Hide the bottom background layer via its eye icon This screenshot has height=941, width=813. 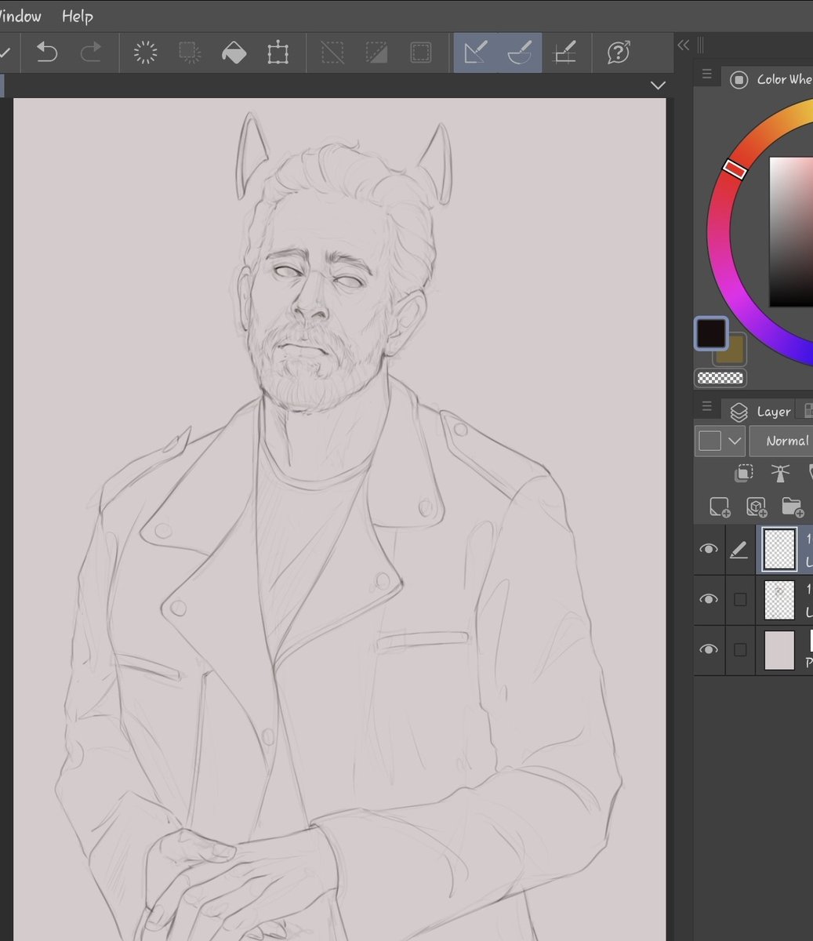(x=708, y=649)
